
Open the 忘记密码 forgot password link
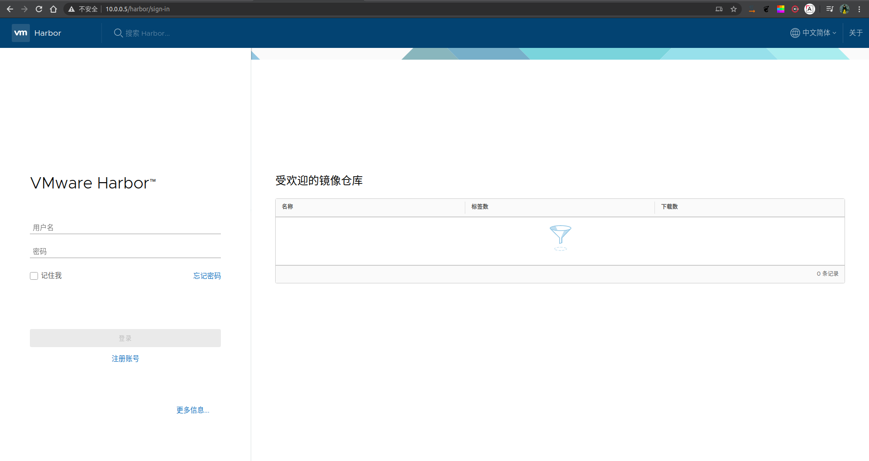[207, 276]
